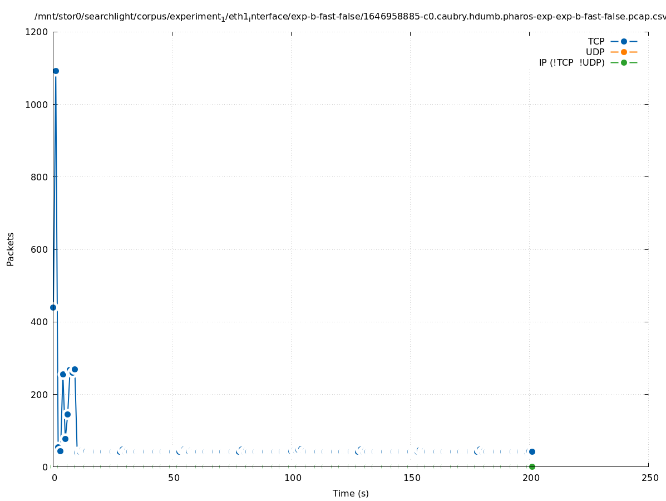
Task: Click the 150 tick label on x-axis
Action: pyautogui.click(x=411, y=478)
